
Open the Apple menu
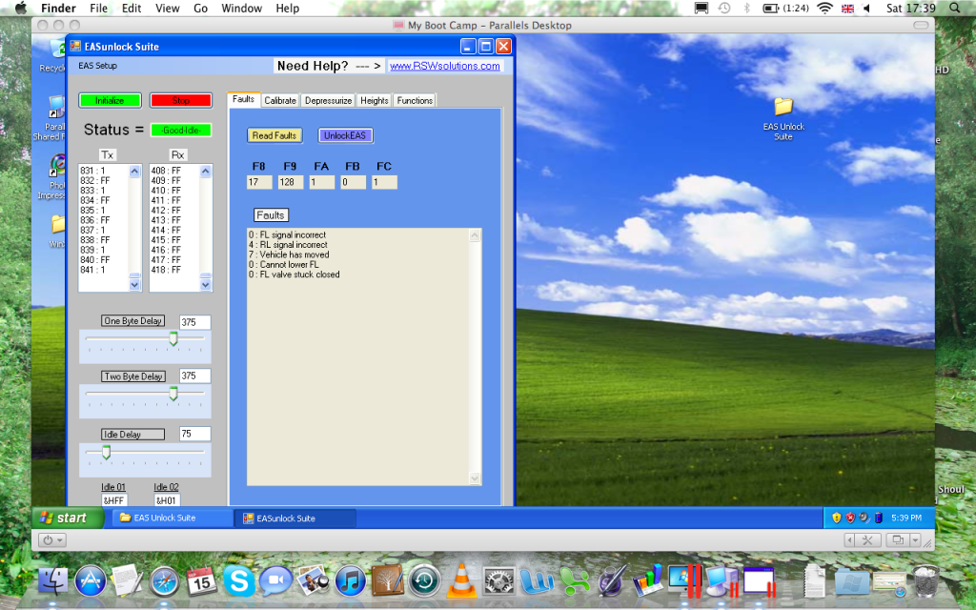click(21, 8)
